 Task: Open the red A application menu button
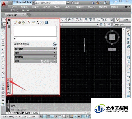[4, 5]
